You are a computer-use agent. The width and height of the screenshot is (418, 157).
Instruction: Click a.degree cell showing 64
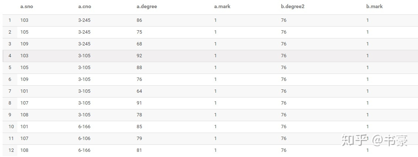[139, 91]
